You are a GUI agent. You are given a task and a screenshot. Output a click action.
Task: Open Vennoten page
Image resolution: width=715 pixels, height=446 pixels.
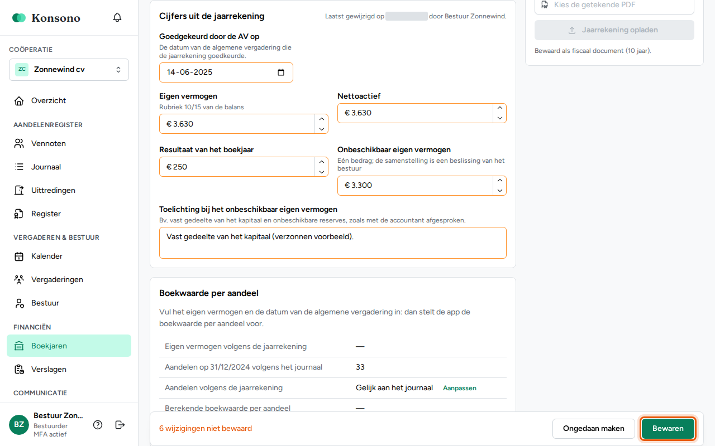point(69,144)
